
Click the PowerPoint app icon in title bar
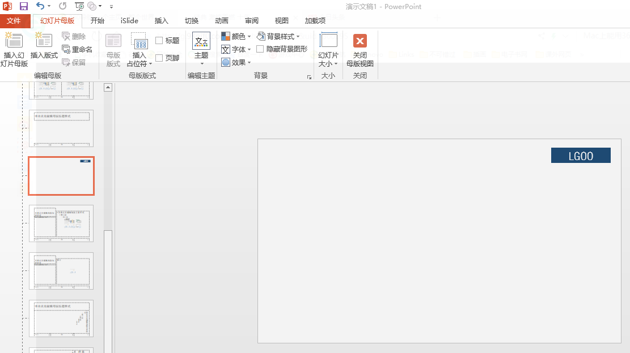[x=7, y=6]
